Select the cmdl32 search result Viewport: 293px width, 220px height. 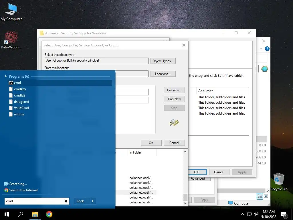click(19, 95)
